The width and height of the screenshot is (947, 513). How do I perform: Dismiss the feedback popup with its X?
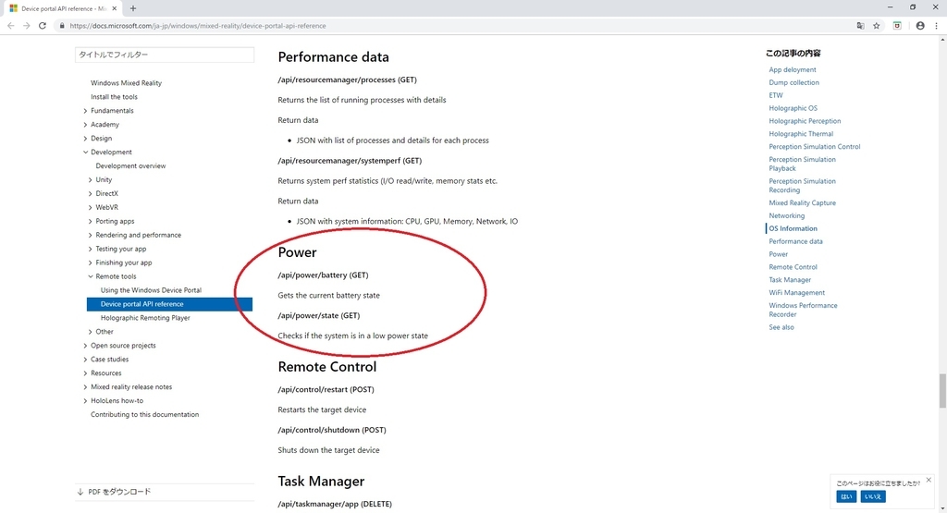tap(929, 480)
